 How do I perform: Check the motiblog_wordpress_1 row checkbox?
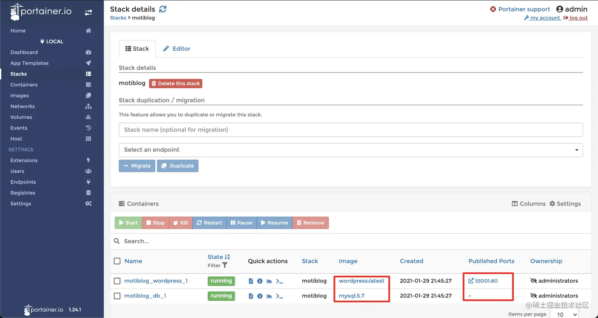tap(117, 281)
